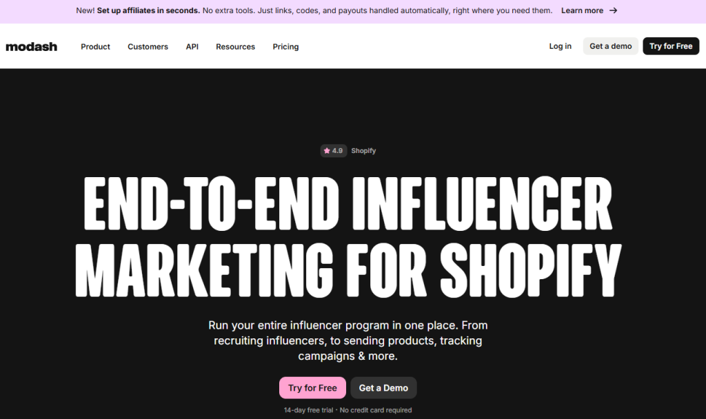This screenshot has width=706, height=419.
Task: Click the pink star rating icon
Action: (327, 151)
